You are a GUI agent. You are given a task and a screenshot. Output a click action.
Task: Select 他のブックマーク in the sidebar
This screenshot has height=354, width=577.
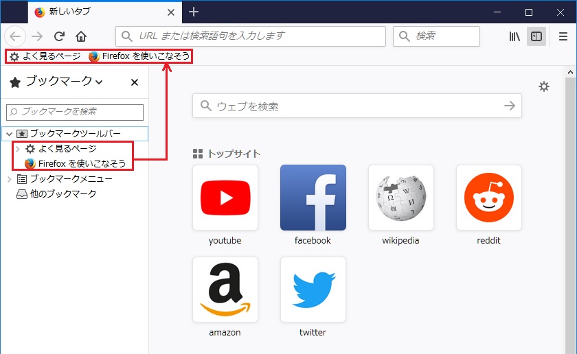click(63, 194)
